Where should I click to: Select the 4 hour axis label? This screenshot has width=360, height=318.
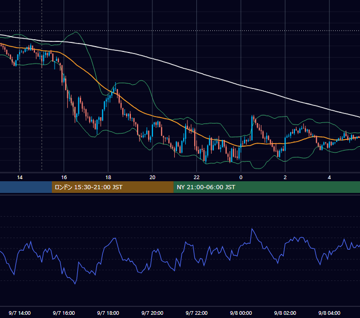329,178
